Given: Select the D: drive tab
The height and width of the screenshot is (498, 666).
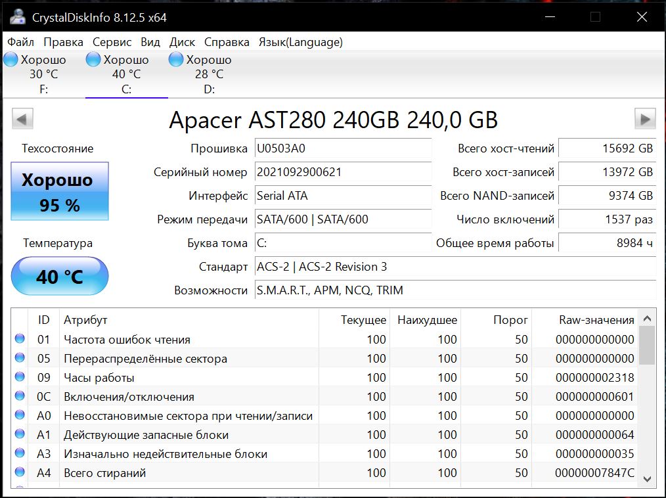Looking at the screenshot, I should pyautogui.click(x=209, y=74).
